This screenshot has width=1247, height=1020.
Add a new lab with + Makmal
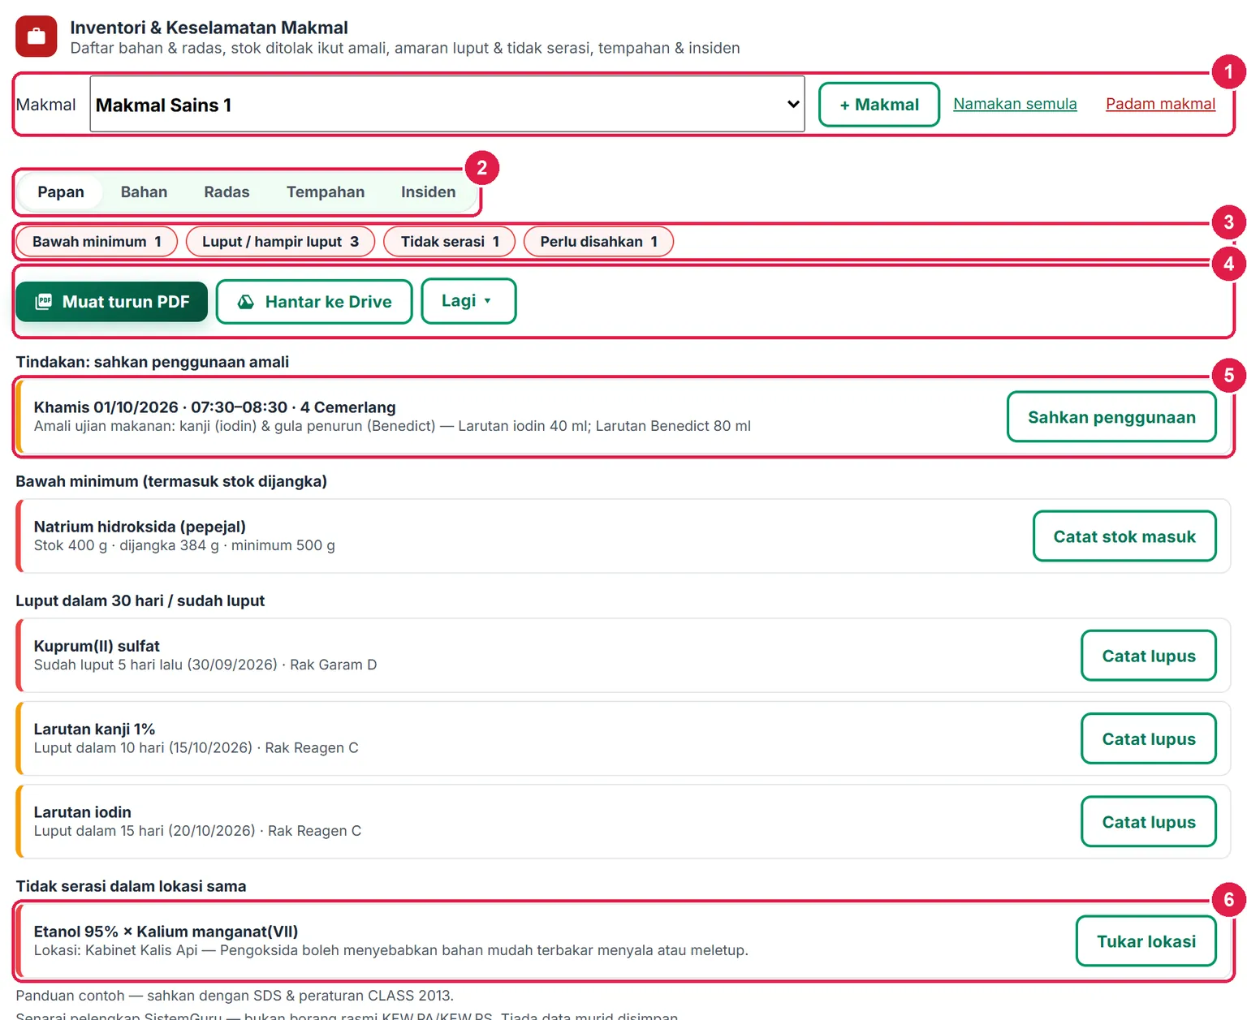[x=879, y=105]
